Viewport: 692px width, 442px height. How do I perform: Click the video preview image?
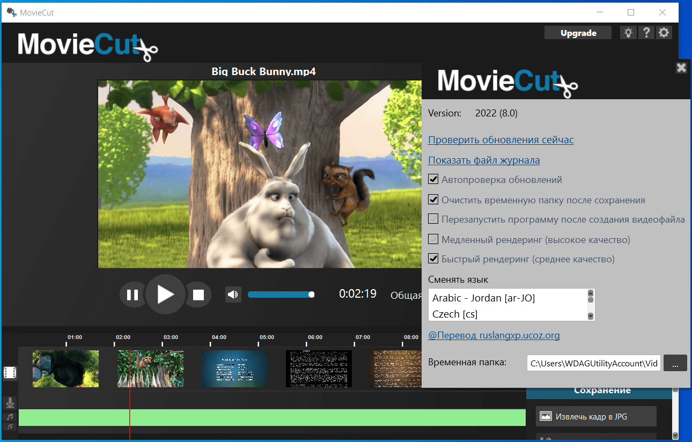click(260, 174)
